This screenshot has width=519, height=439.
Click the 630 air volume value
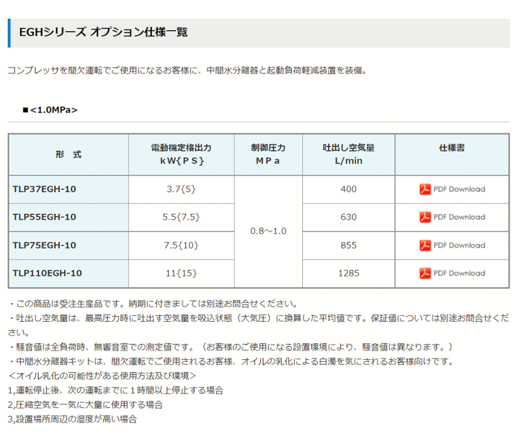(x=349, y=217)
